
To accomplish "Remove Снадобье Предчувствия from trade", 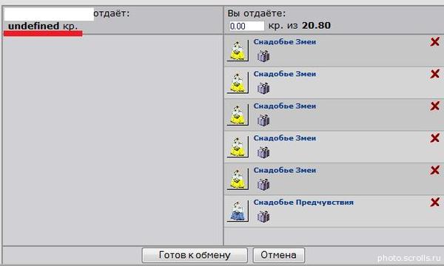I will tap(434, 202).
